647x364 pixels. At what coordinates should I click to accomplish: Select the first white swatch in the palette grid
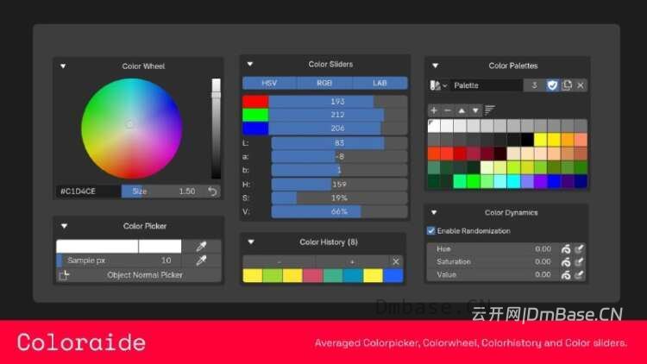pyautogui.click(x=434, y=126)
